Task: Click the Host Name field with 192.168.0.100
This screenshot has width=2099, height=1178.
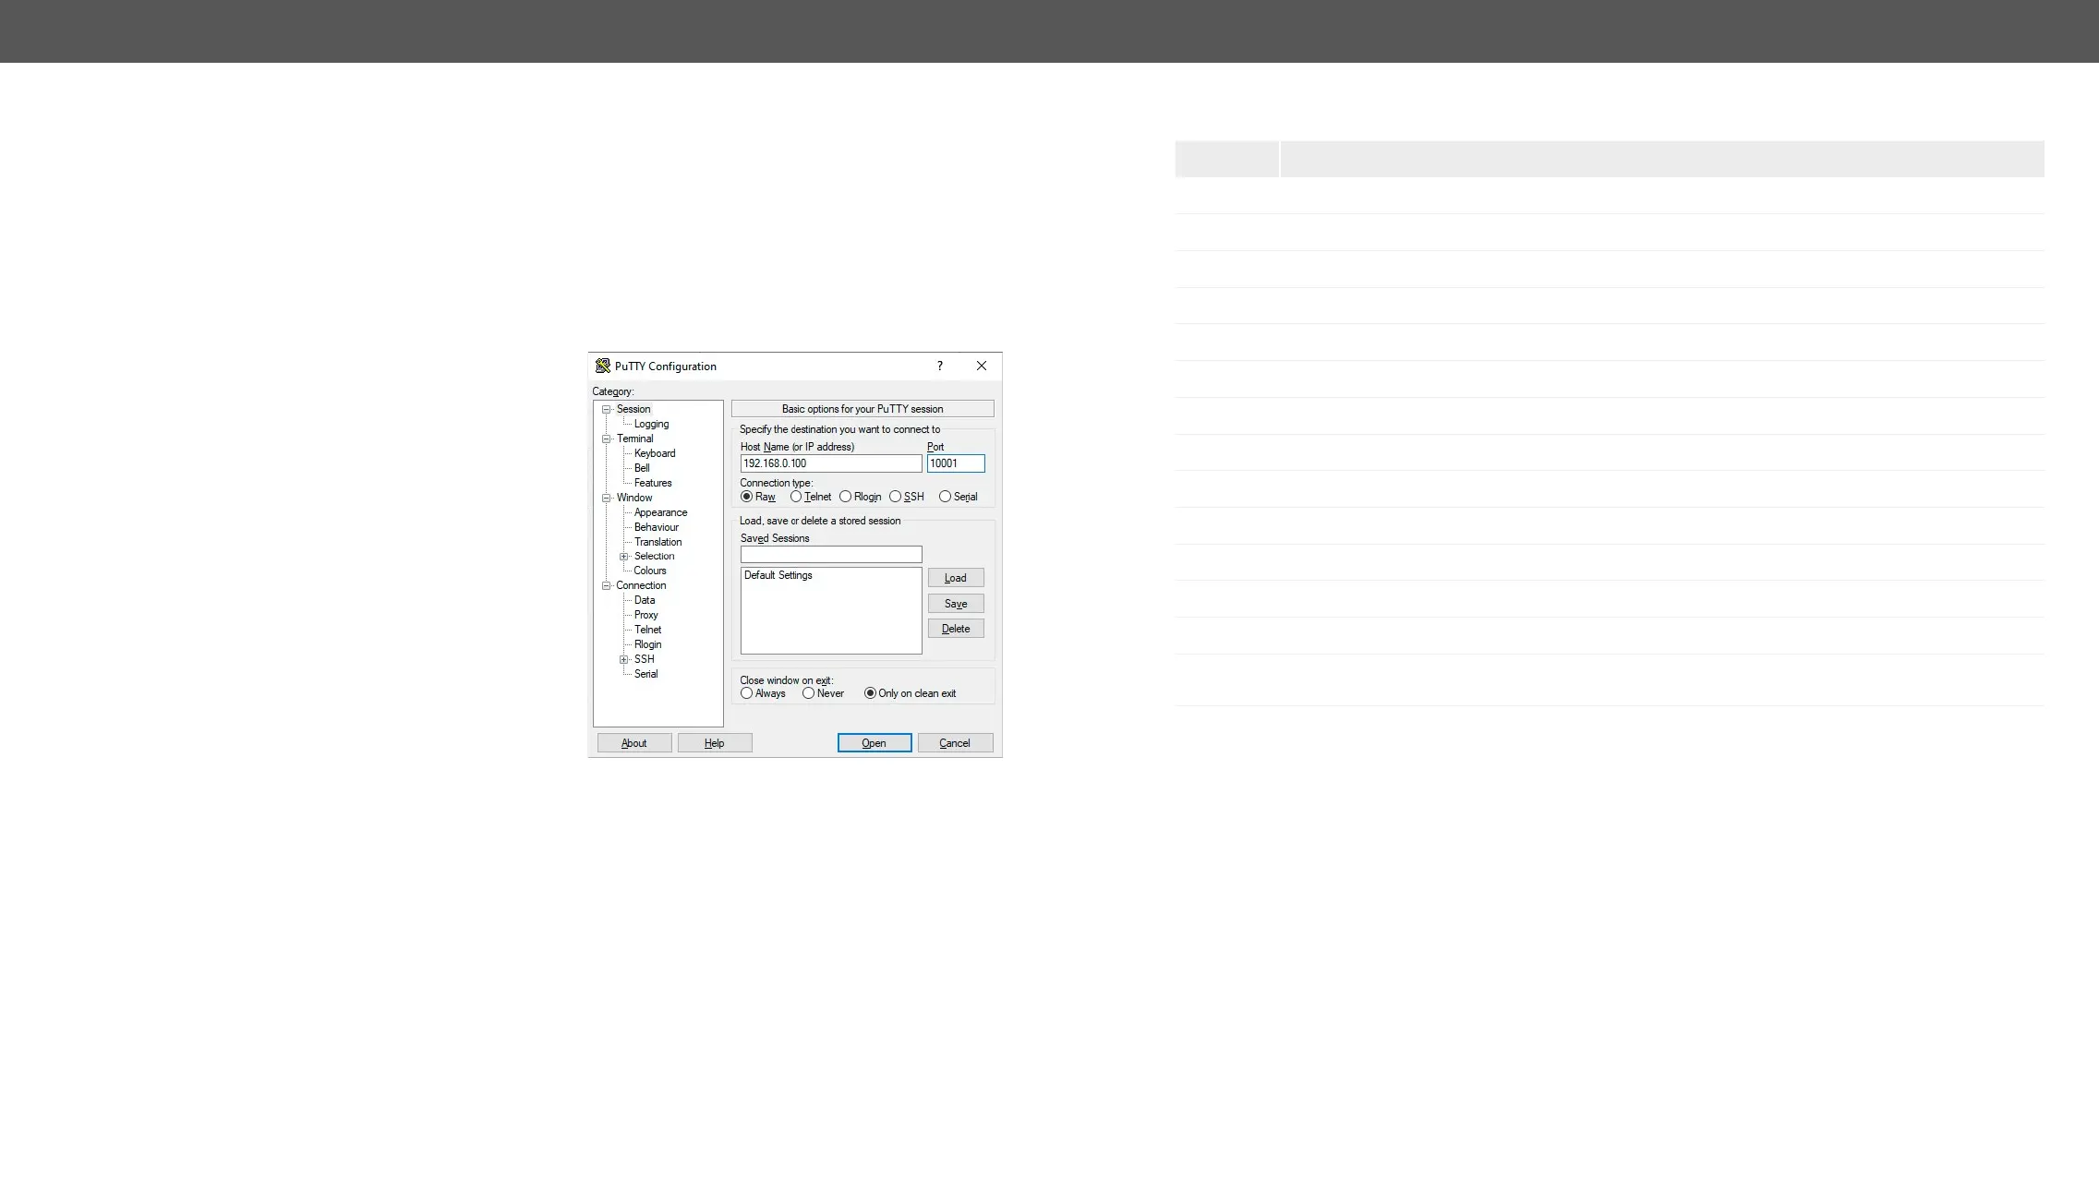Action: [x=831, y=463]
